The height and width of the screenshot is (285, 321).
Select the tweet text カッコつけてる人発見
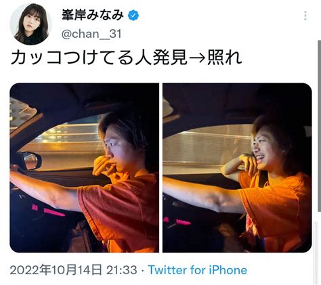[99, 58]
